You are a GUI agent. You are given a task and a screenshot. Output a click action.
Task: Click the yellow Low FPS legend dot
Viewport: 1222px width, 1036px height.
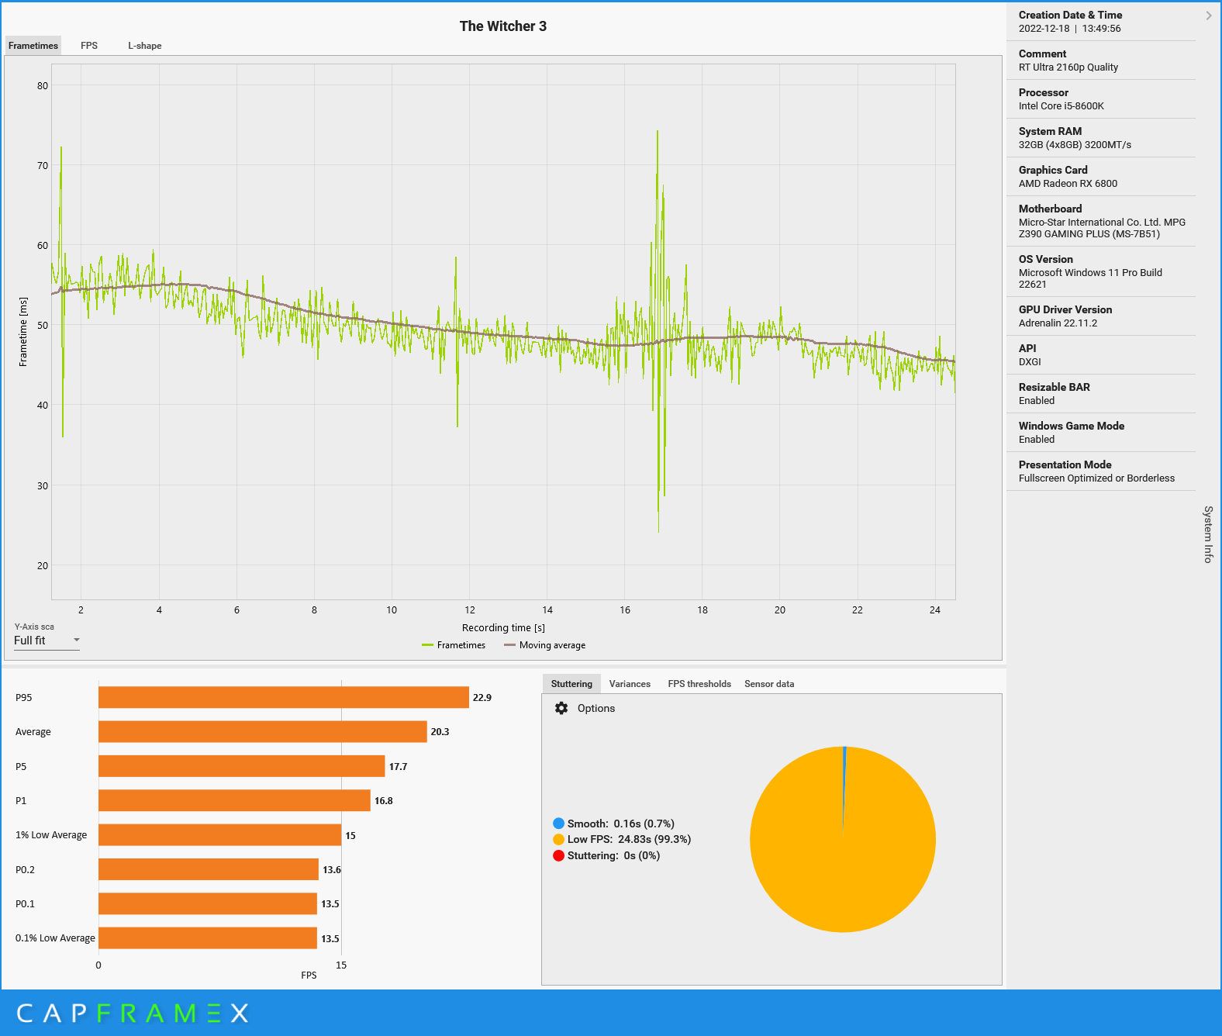click(x=558, y=839)
